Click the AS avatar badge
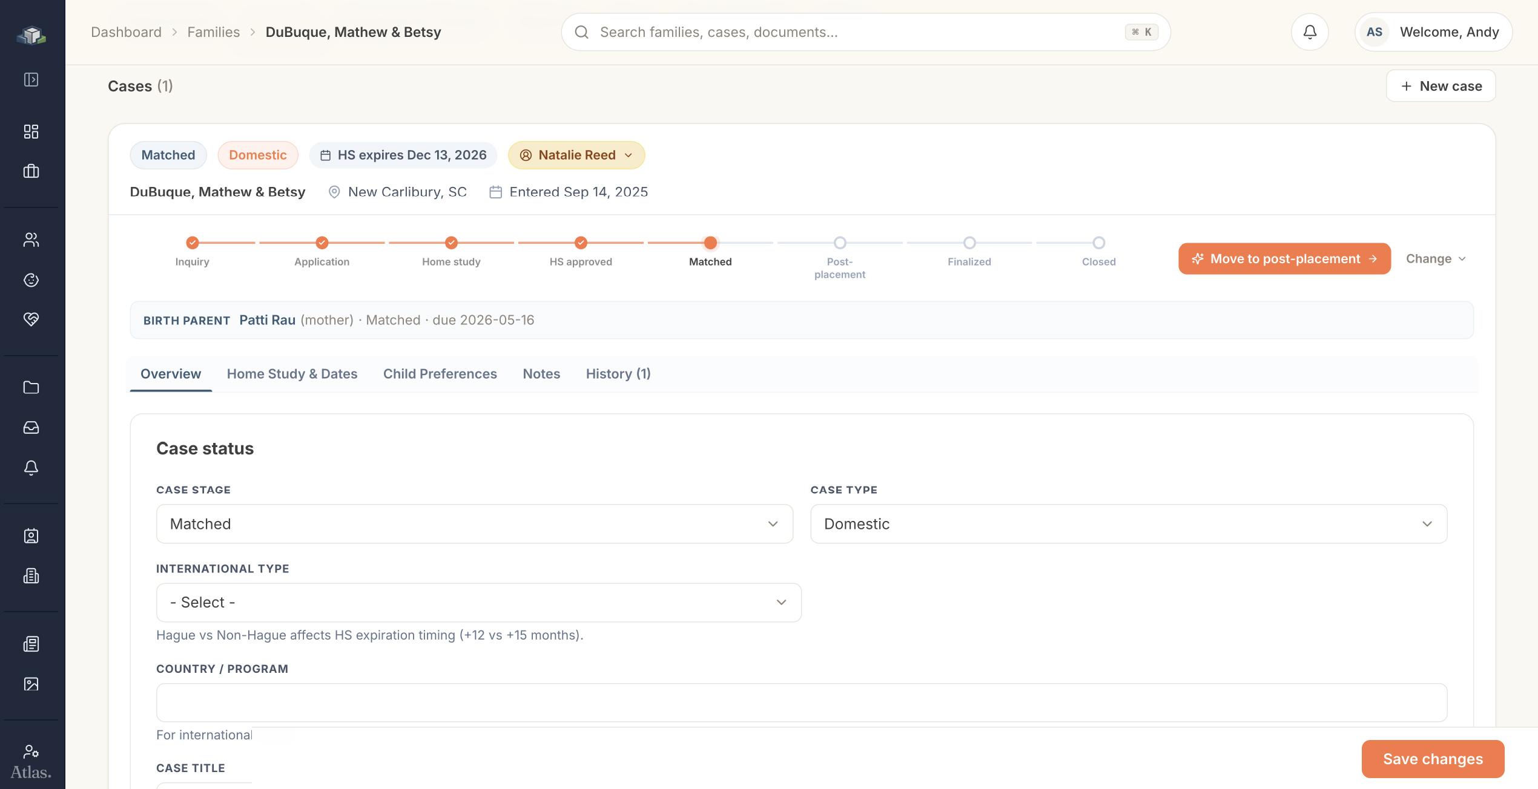Viewport: 1538px width, 789px height. point(1375,32)
